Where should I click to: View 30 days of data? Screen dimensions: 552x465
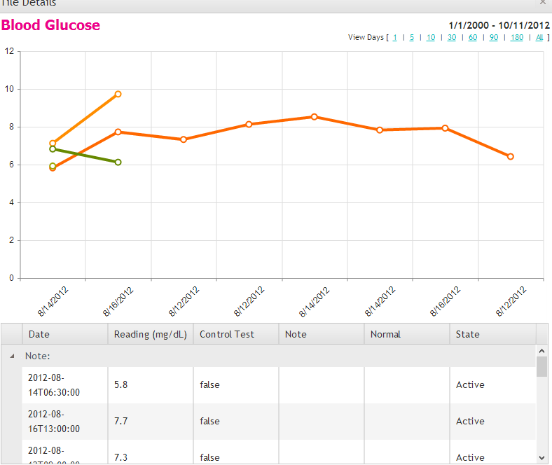coord(452,37)
